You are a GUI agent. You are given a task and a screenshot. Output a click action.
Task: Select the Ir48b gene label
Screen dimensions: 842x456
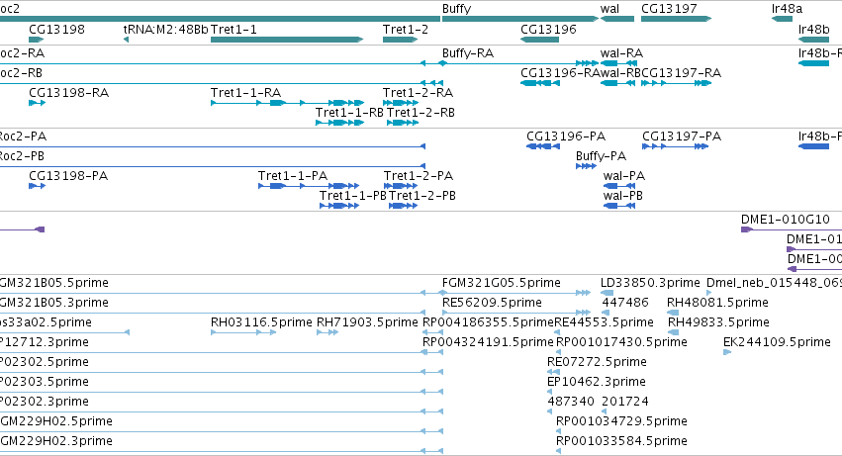click(813, 29)
